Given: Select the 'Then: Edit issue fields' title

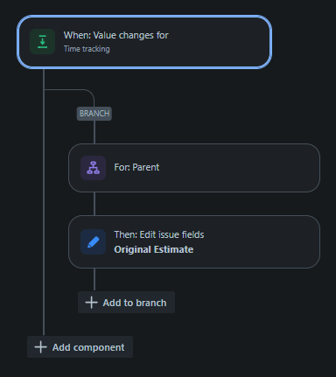Looking at the screenshot, I should click(159, 234).
